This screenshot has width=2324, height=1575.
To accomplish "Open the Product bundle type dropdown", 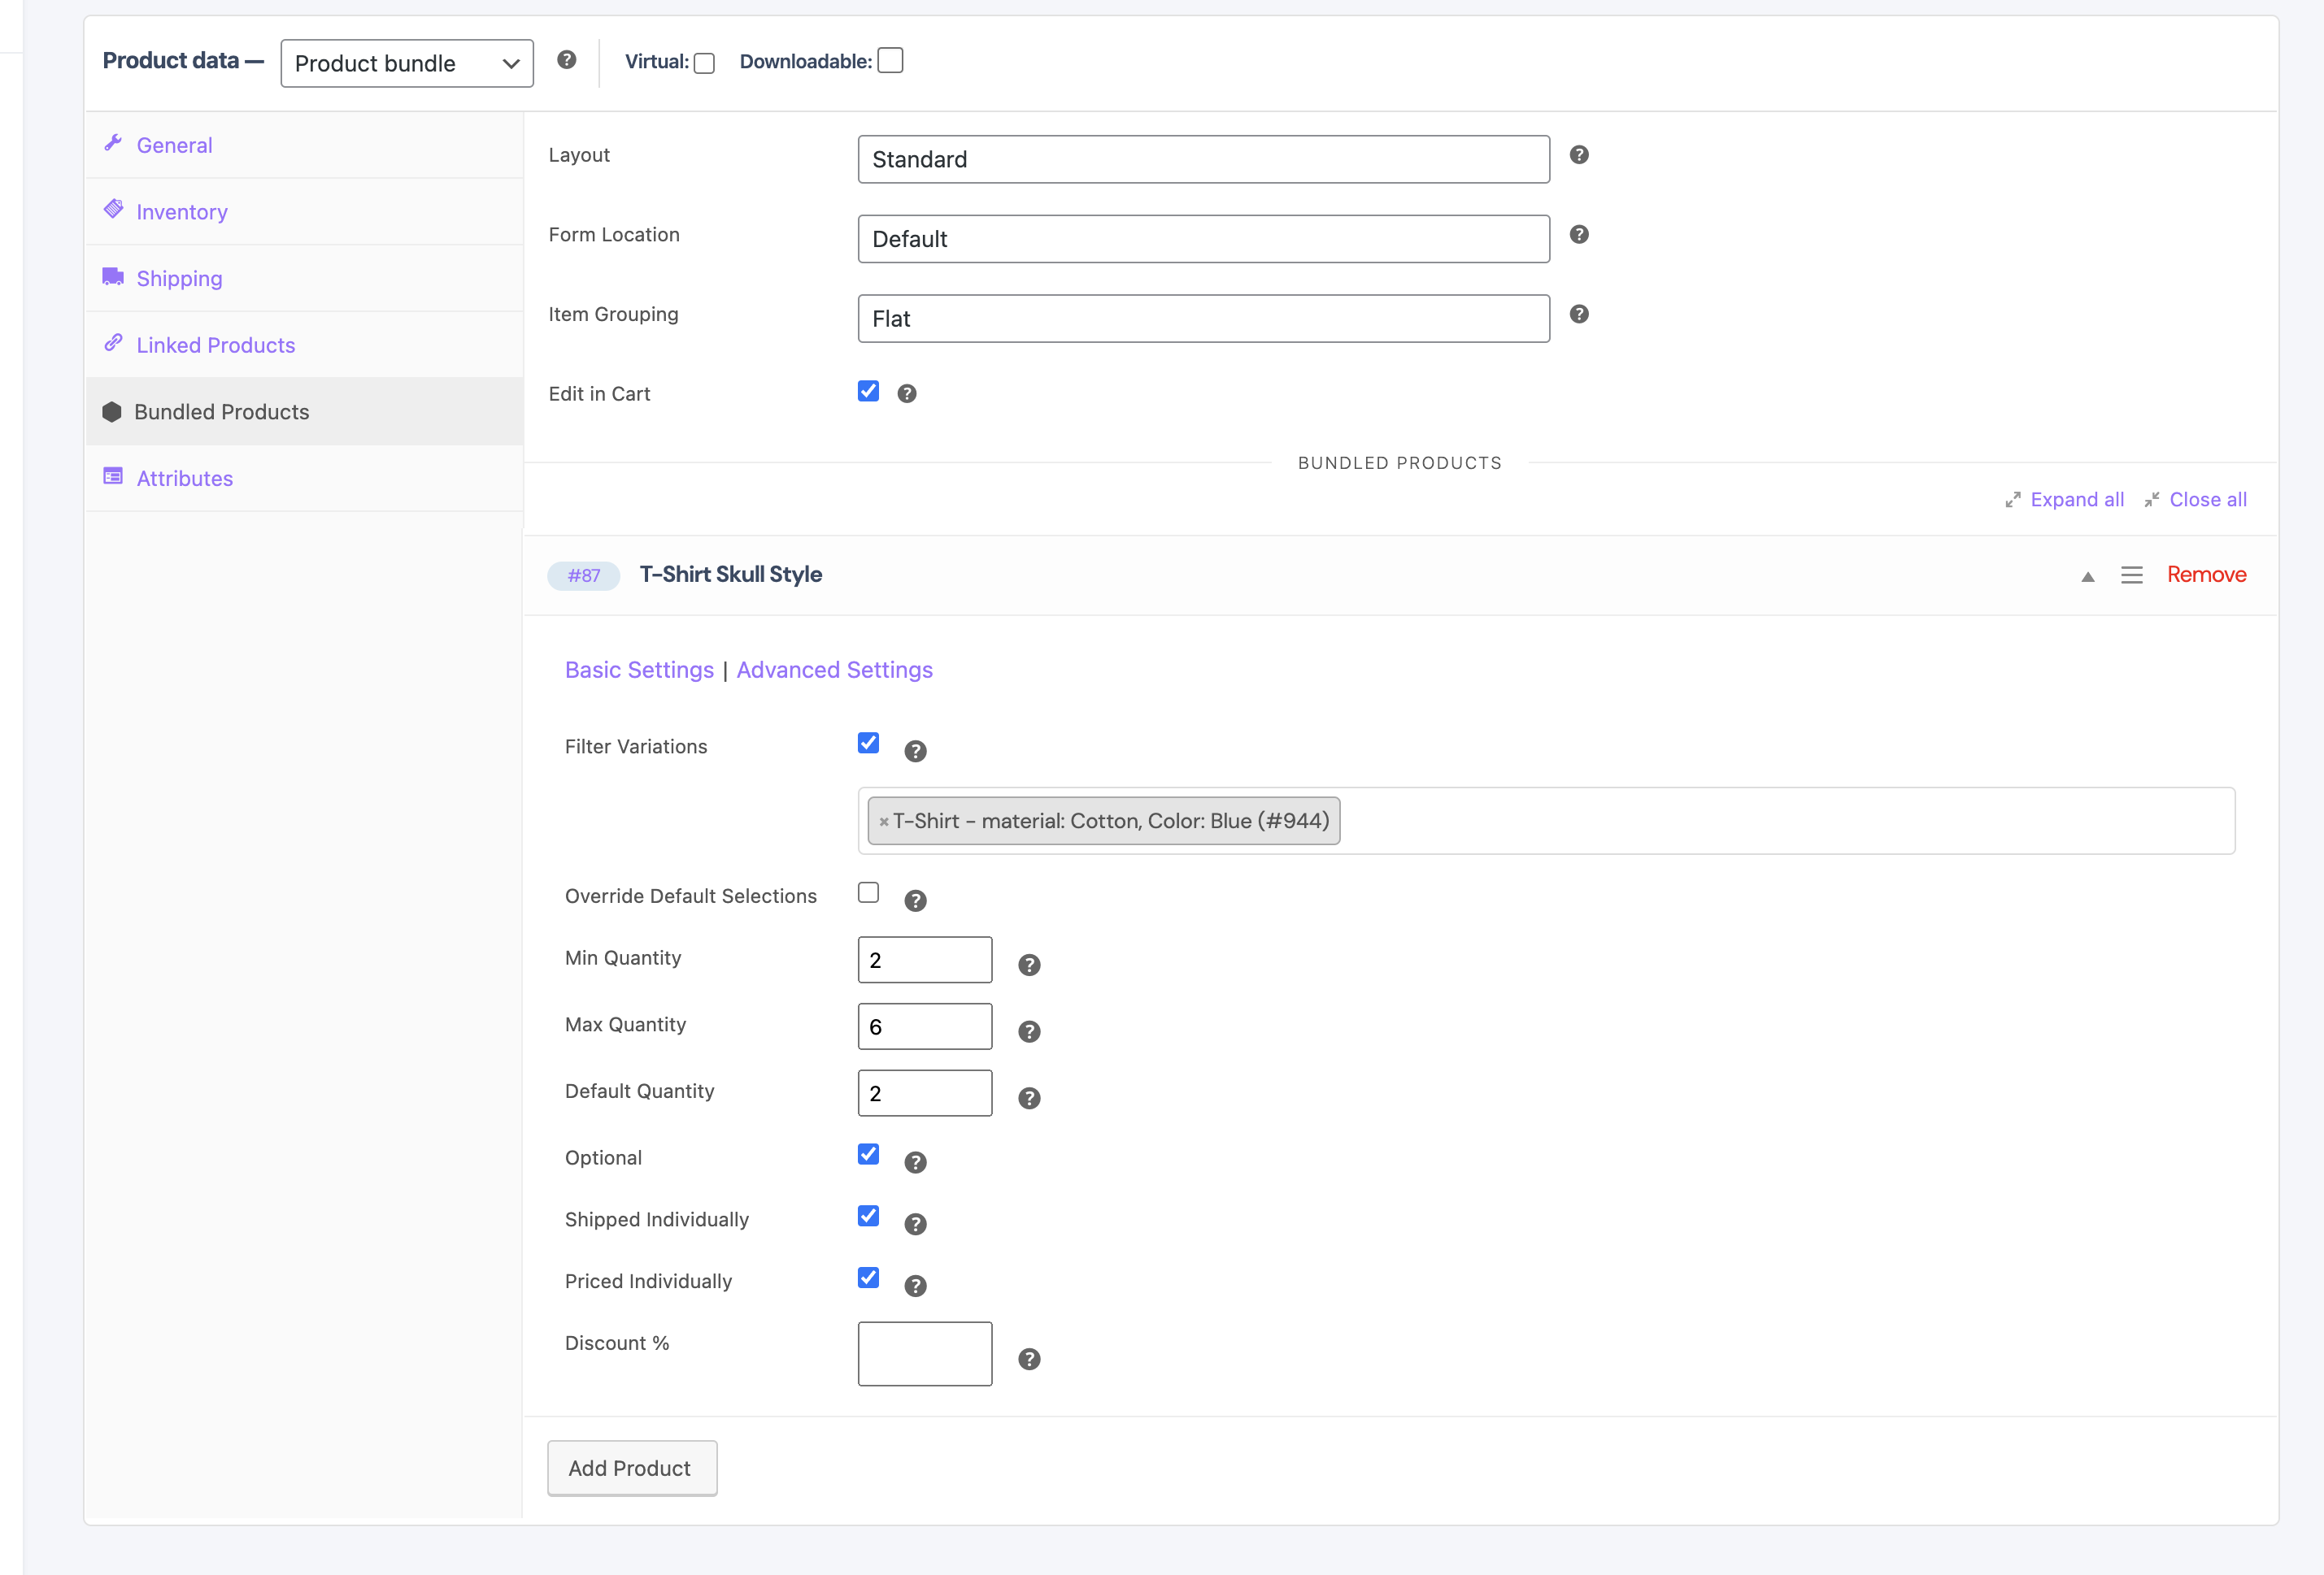I will 407,63.
